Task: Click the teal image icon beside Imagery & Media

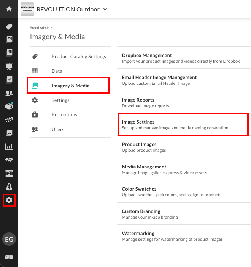Action: pos(35,86)
